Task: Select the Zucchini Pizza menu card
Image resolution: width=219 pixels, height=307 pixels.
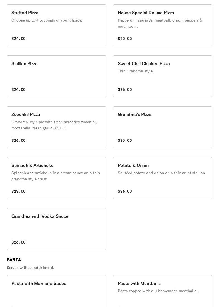Action: [56, 127]
